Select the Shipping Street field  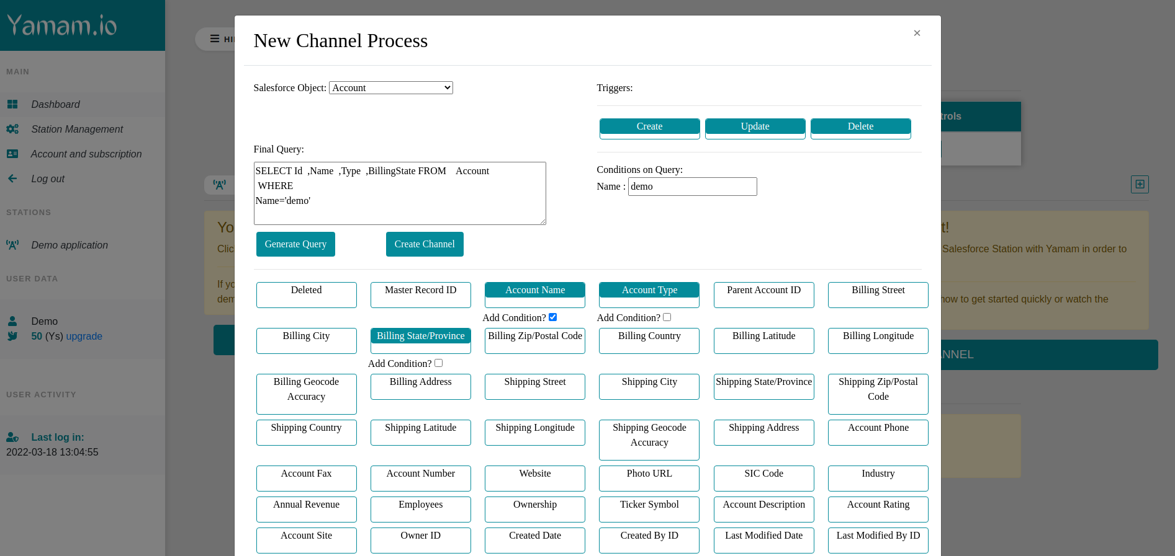(535, 386)
